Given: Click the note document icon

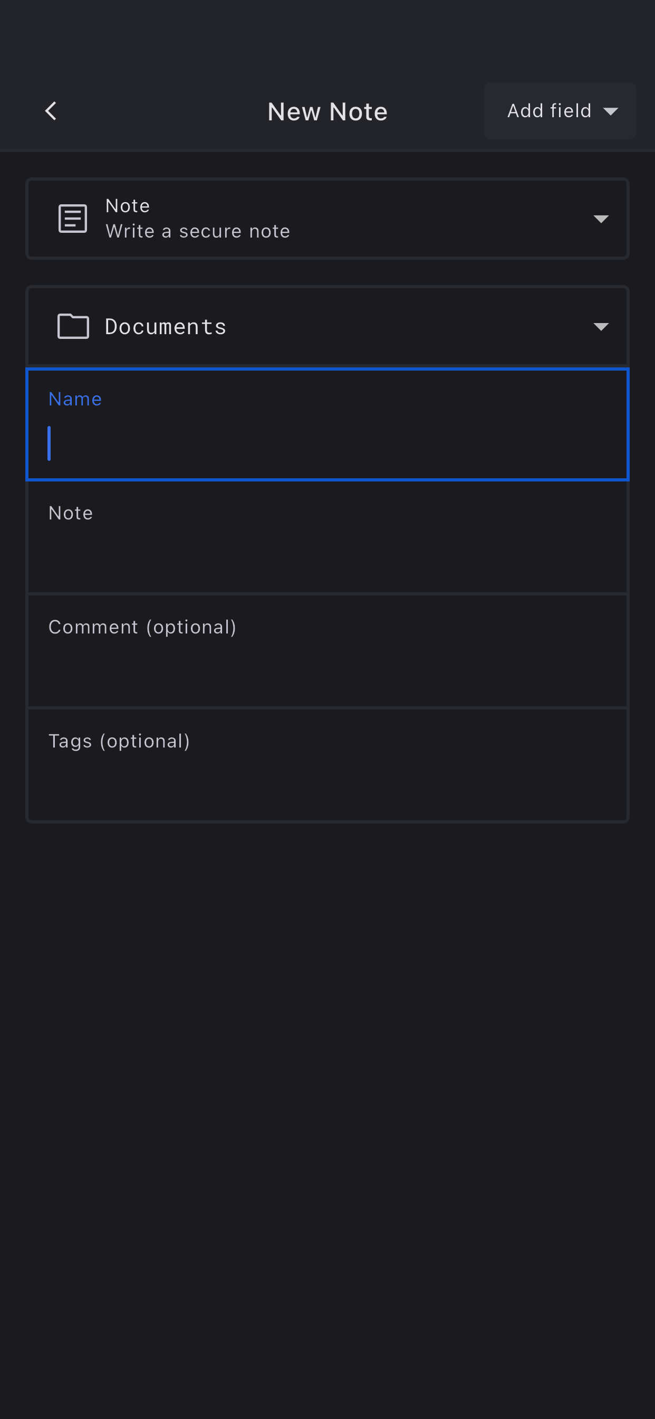Looking at the screenshot, I should [73, 219].
